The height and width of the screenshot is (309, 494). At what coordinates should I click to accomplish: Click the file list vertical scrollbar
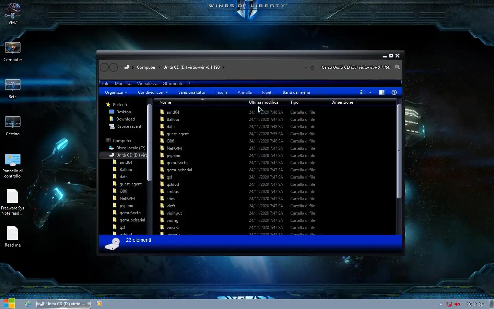pyautogui.click(x=399, y=151)
